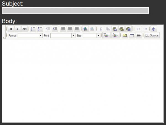
Task: Insert a table
Action: [x=132, y=35]
